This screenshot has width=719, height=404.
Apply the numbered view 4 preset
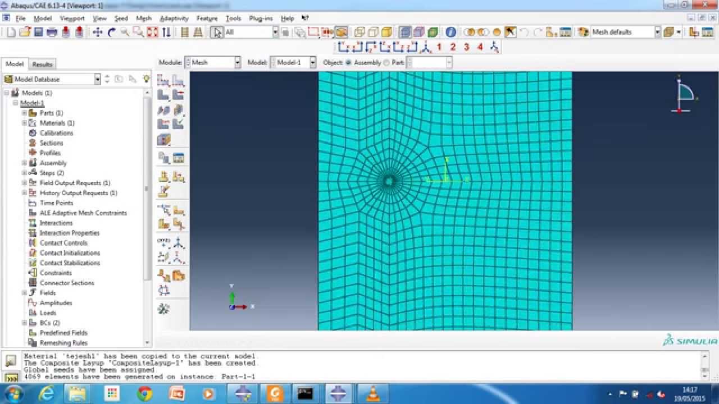480,47
